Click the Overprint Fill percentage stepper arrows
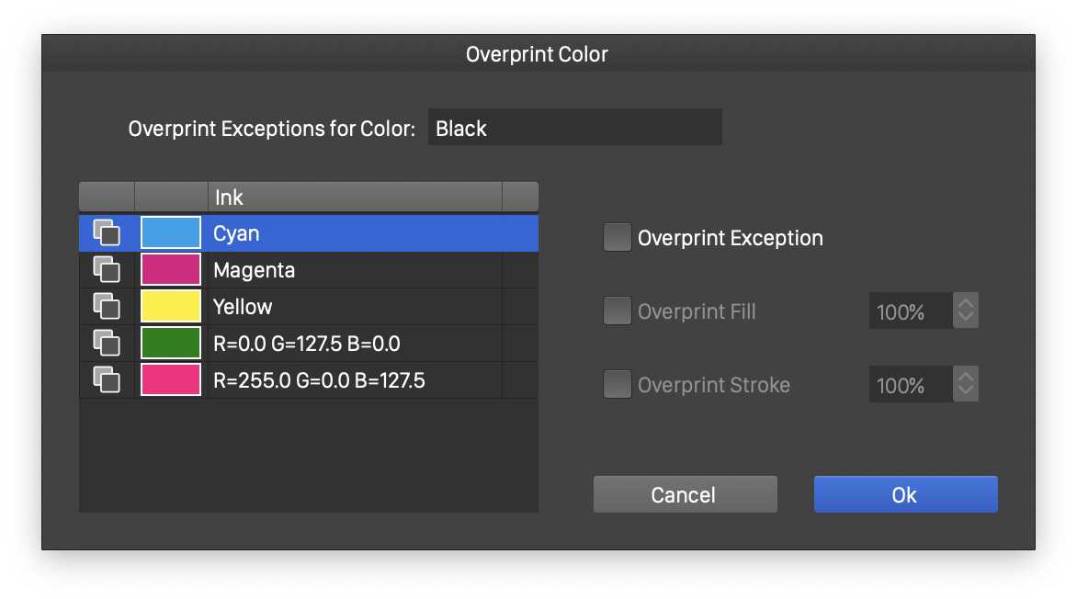The width and height of the screenshot is (1077, 599). 965,311
